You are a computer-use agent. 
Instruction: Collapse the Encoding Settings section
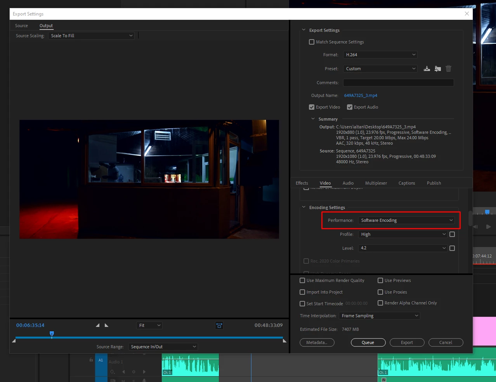tap(303, 207)
